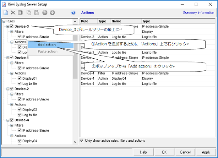Collapse the Device-1 rule node
This screenshot has width=218, height=158.
click(x=8, y=58)
